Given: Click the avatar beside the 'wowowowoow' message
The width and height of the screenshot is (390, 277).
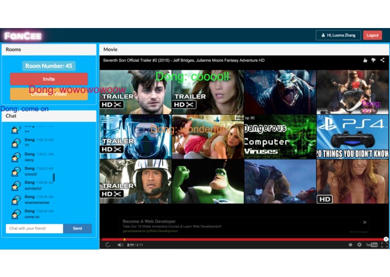Looking at the screenshot, I should coord(16,200).
